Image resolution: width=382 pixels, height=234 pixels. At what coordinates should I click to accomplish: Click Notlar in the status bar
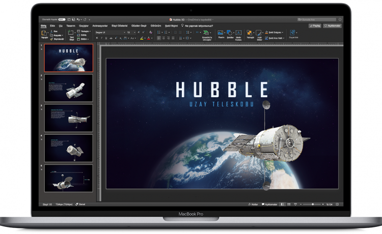tap(253, 204)
